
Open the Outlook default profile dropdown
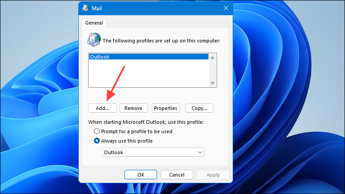153,152
